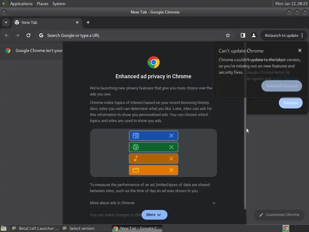309x232 pixels.
Task: Click the Chrome icon in default browser infobar
Action: [8, 50]
